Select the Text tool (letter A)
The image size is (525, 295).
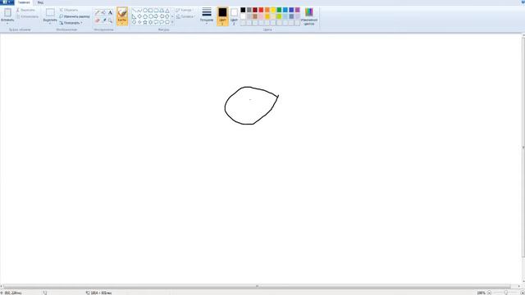tap(110, 13)
